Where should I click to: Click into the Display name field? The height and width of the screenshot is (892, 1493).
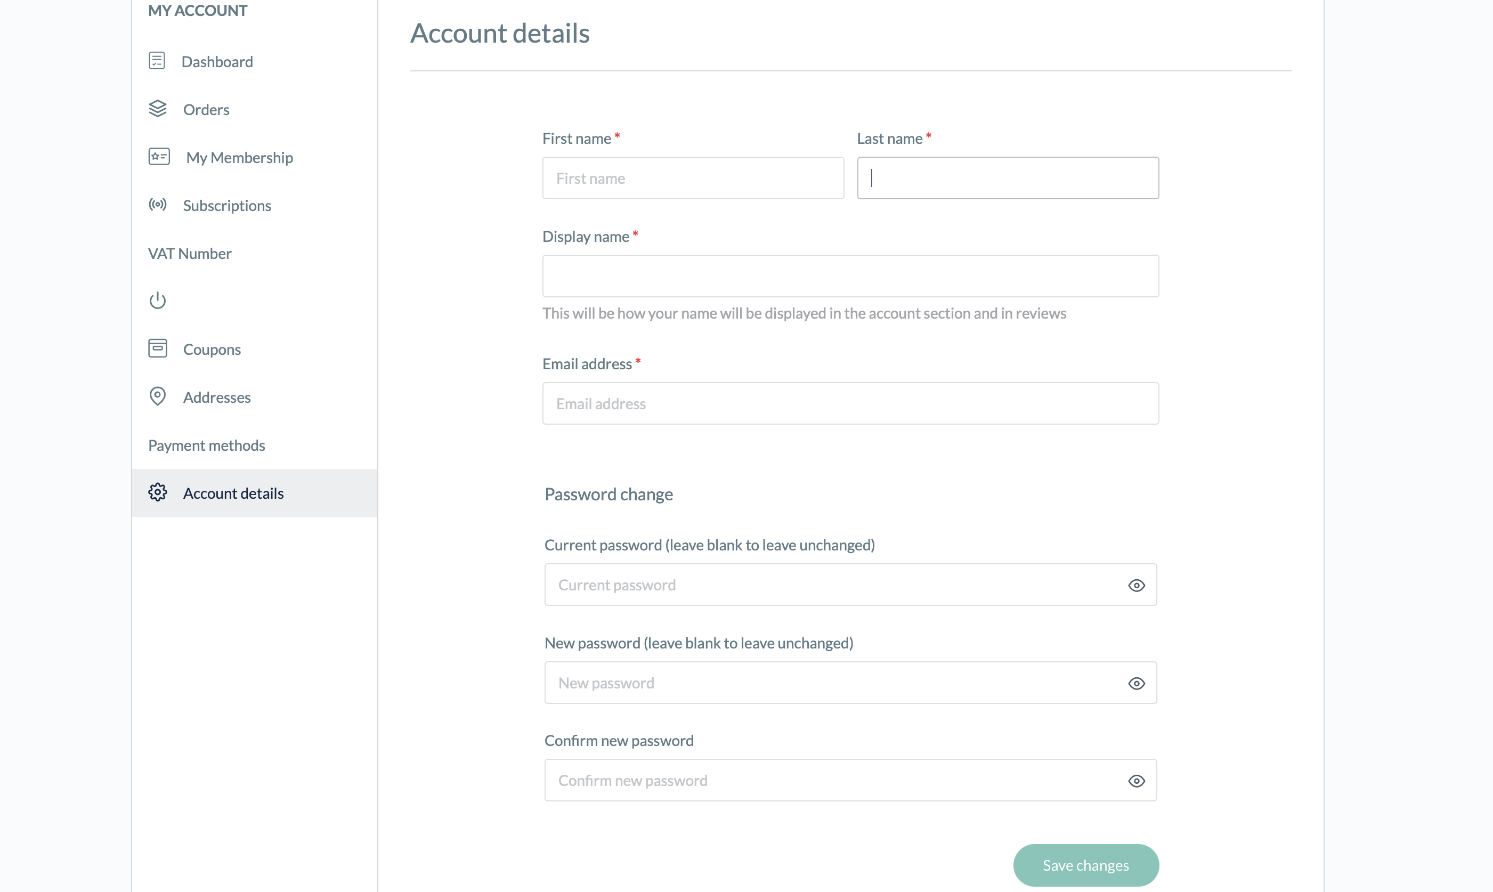point(850,277)
